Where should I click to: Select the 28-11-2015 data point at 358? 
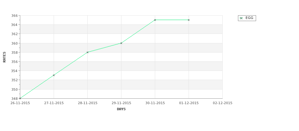pos(87,52)
